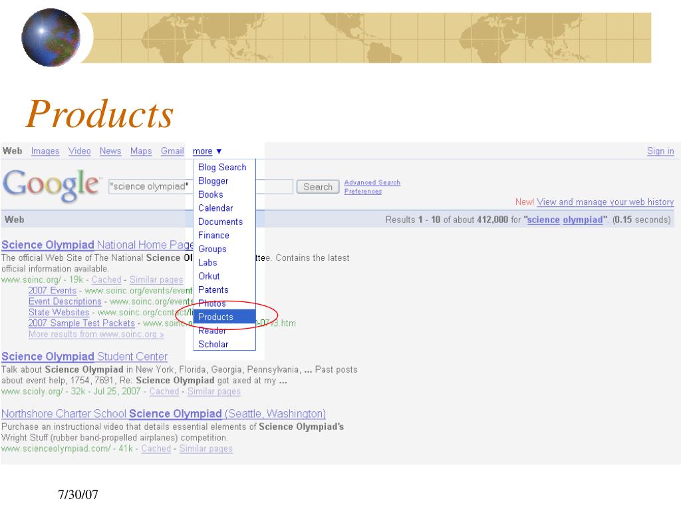Click the bold Web tab

[x=12, y=151]
